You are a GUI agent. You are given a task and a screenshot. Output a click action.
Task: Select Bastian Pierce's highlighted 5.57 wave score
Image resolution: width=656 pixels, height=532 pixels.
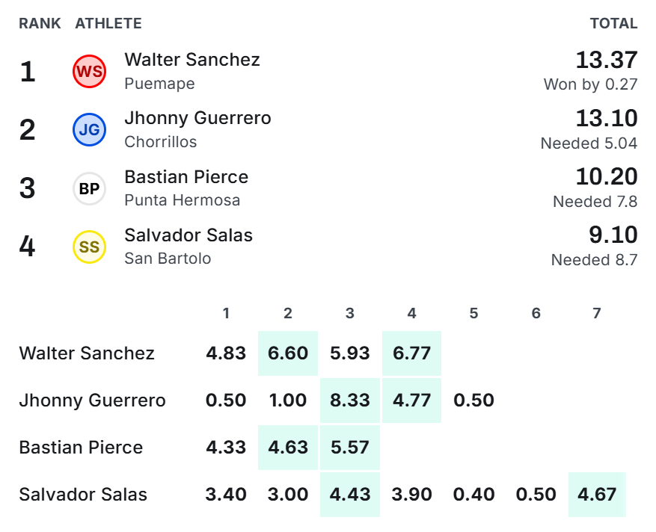350,448
